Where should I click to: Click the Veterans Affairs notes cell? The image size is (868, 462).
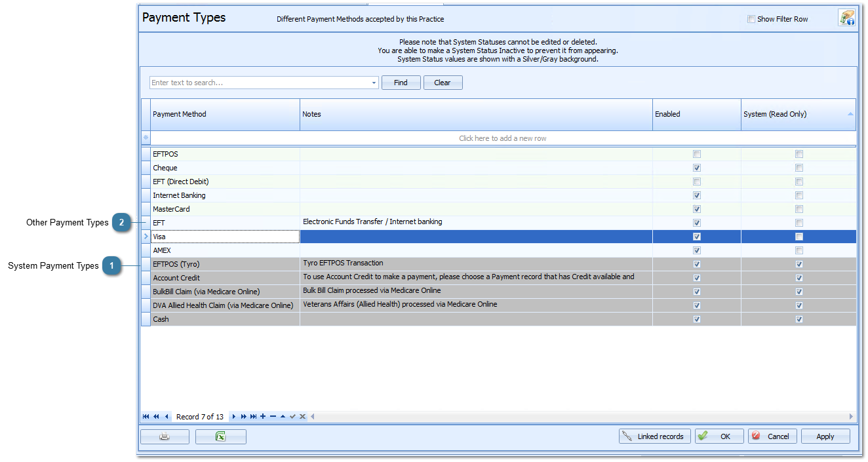[476, 305]
